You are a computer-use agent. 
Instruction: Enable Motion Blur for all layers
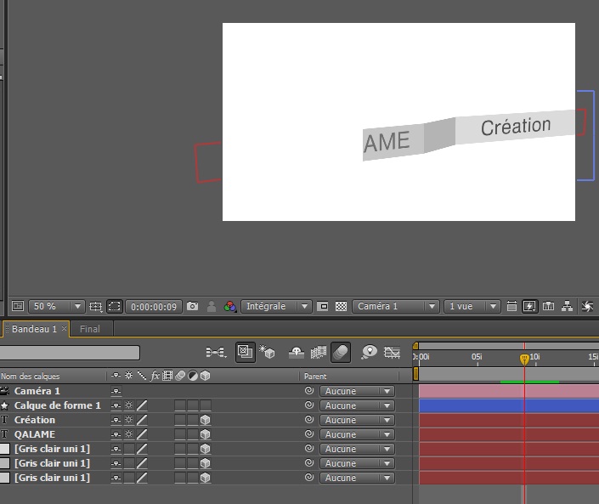click(x=340, y=351)
